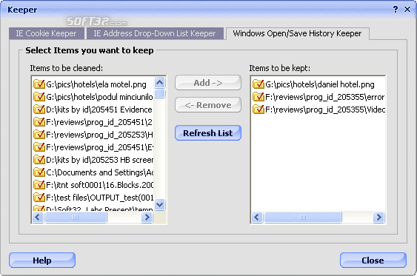Click the <- Remove button
417x276 pixels.
coord(208,105)
